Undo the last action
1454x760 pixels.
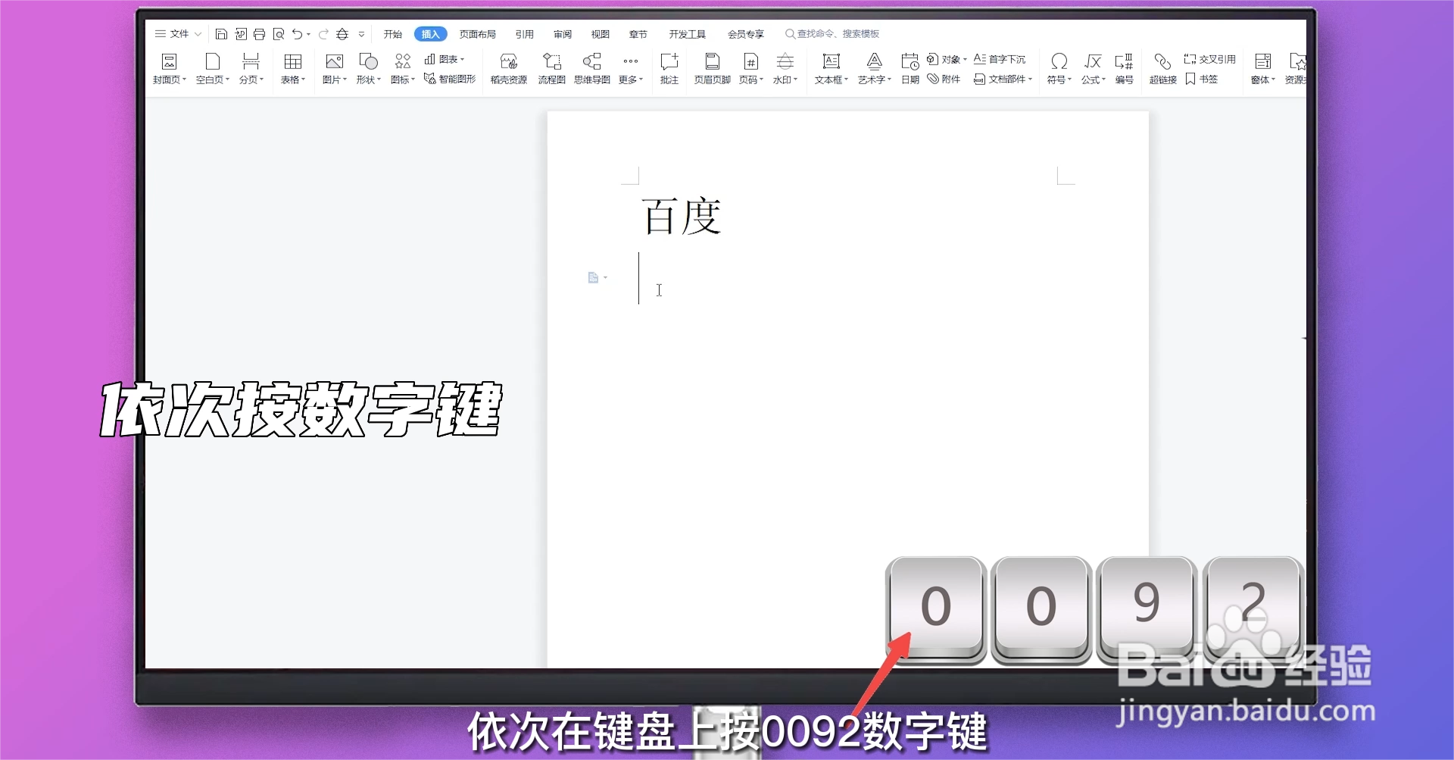(297, 34)
